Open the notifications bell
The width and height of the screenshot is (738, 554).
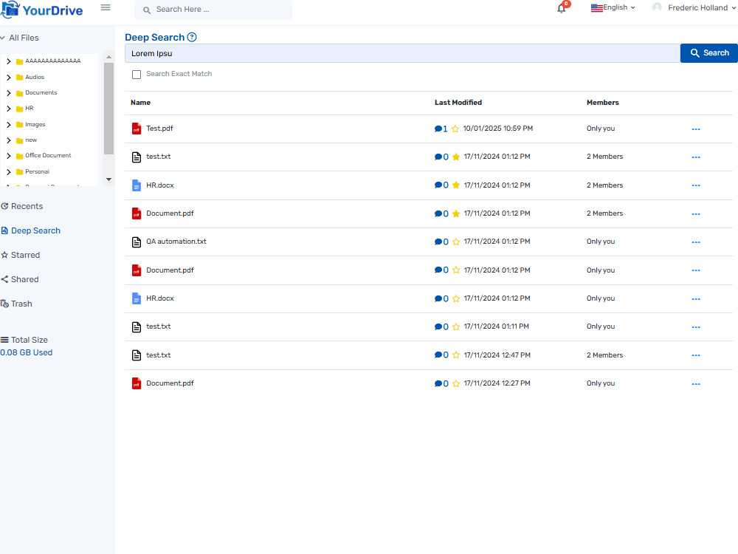(561, 8)
